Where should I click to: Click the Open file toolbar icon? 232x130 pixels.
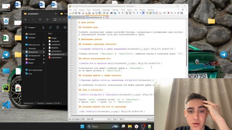click(x=73, y=13)
